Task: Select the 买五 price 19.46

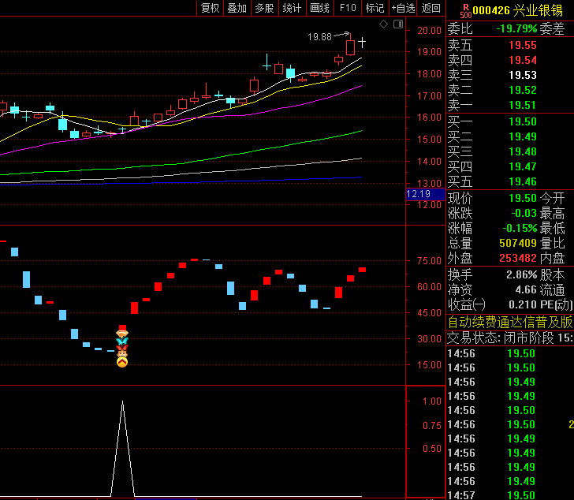Action: 523,182
